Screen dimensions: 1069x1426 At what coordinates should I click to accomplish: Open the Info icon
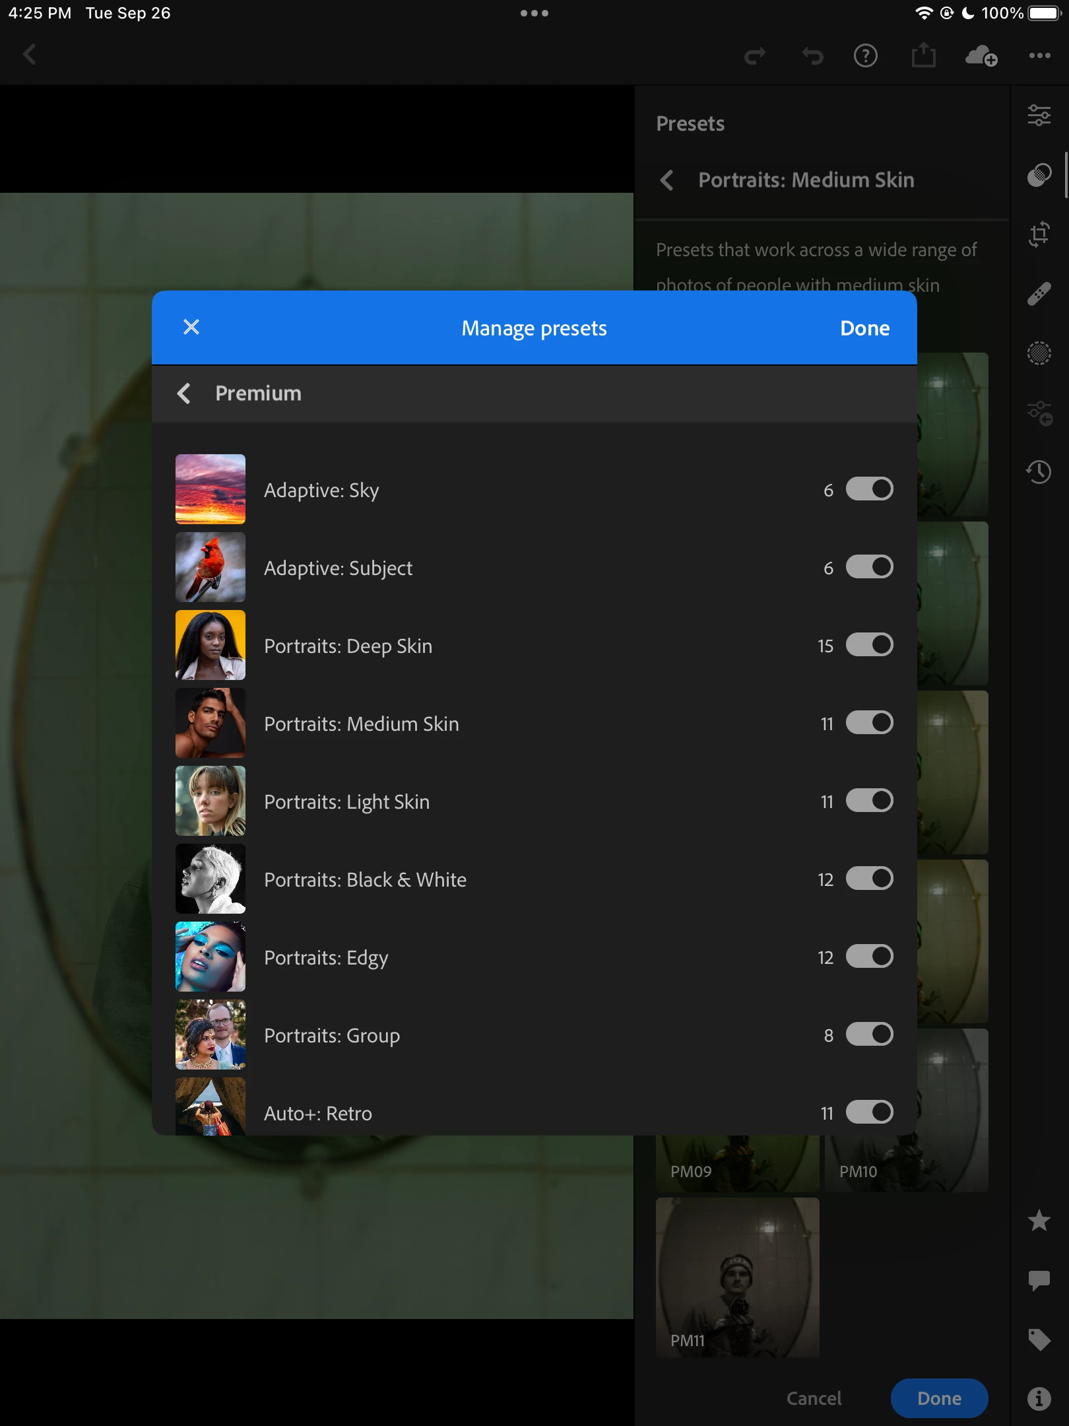[1039, 1398]
